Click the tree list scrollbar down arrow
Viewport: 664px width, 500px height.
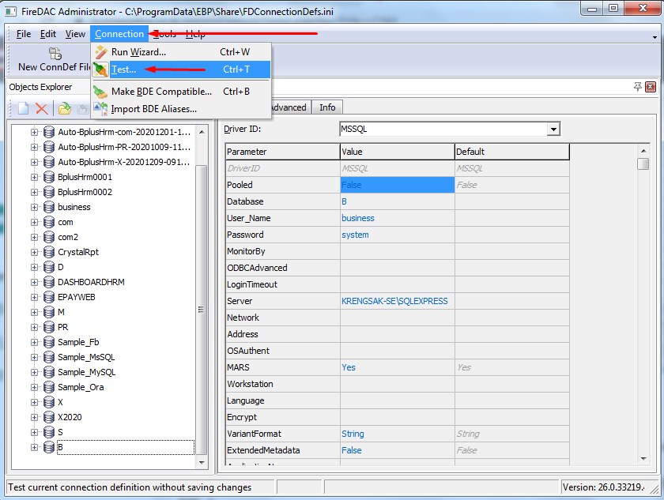202,462
